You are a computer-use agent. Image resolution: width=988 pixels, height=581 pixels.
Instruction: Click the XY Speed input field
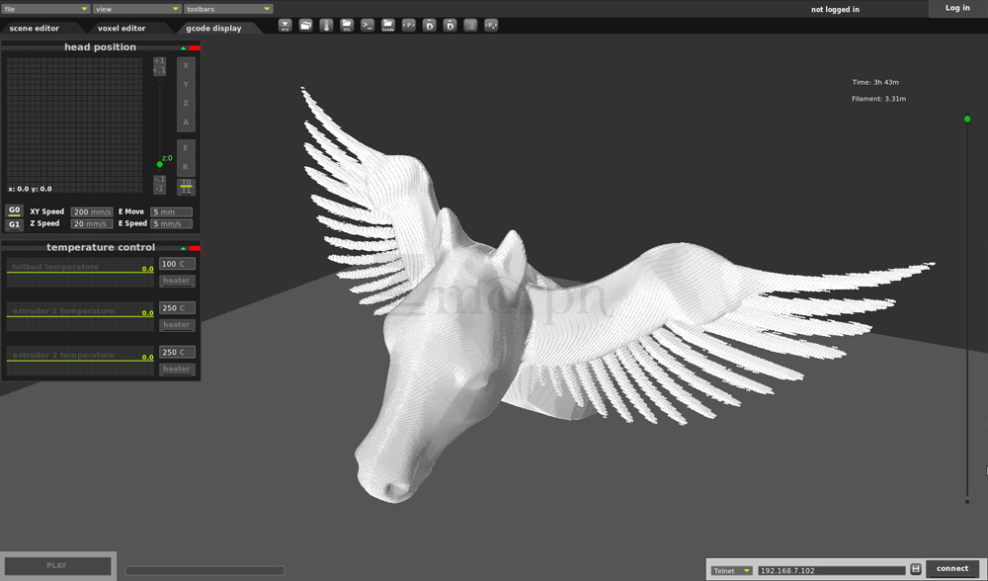point(93,211)
